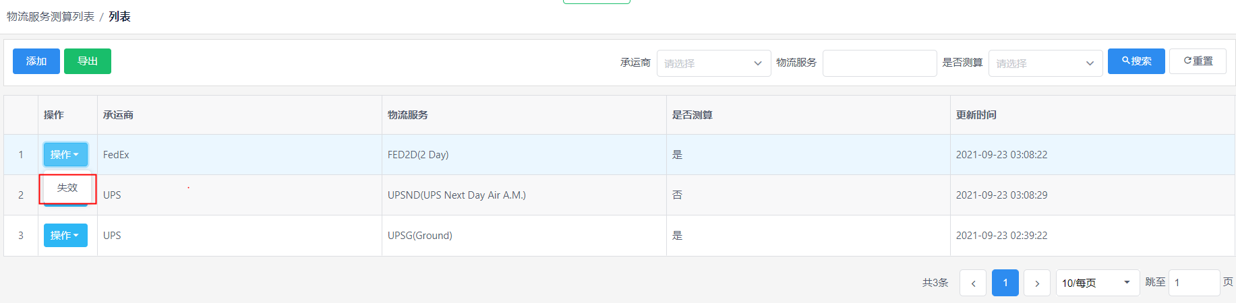Select 失效 from the opened menu
Screen dimensions: 1236x303
[x=67, y=188]
